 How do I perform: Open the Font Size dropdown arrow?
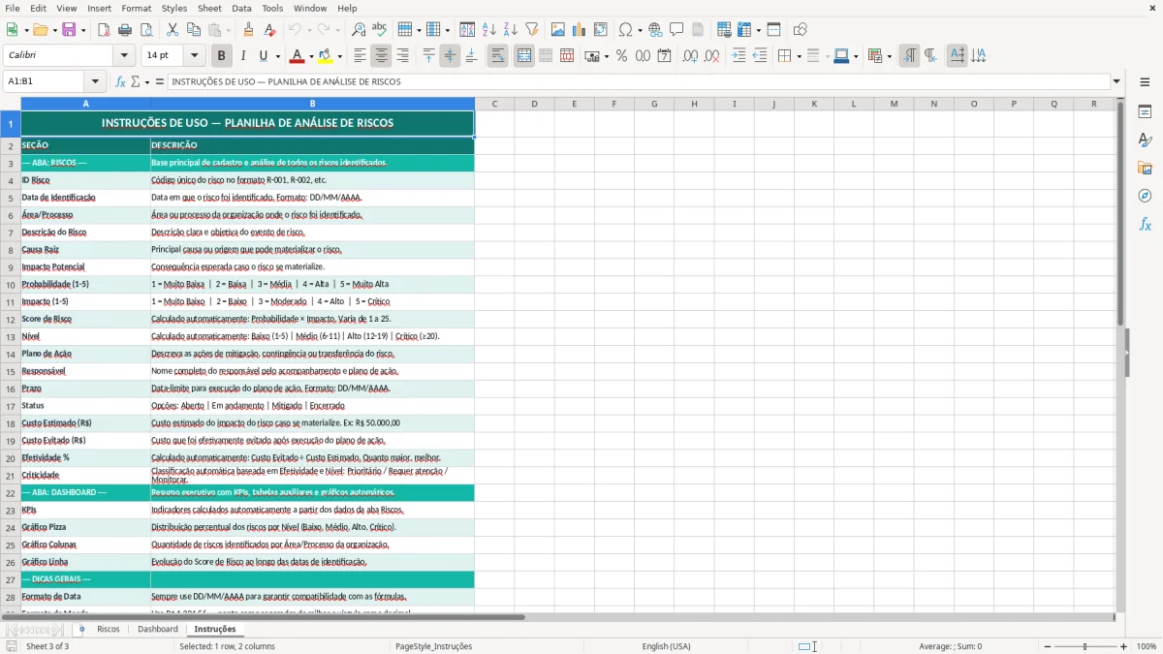(x=195, y=56)
